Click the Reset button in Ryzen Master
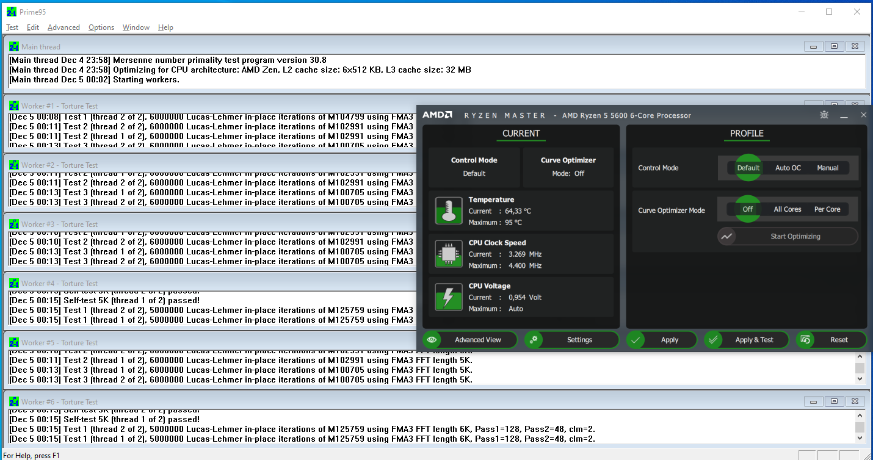 [x=831, y=340]
